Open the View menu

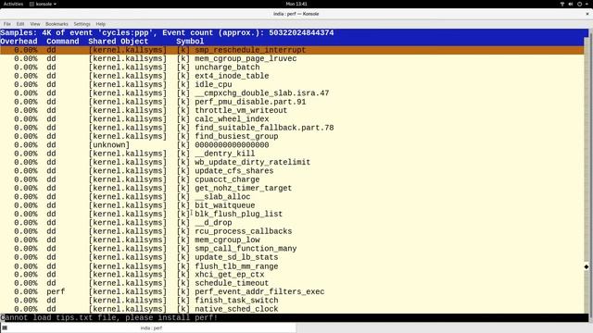coord(35,24)
